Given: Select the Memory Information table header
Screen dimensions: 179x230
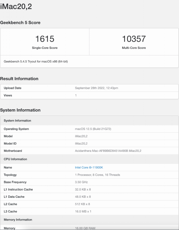Looking at the screenshot, I should coord(18,220).
